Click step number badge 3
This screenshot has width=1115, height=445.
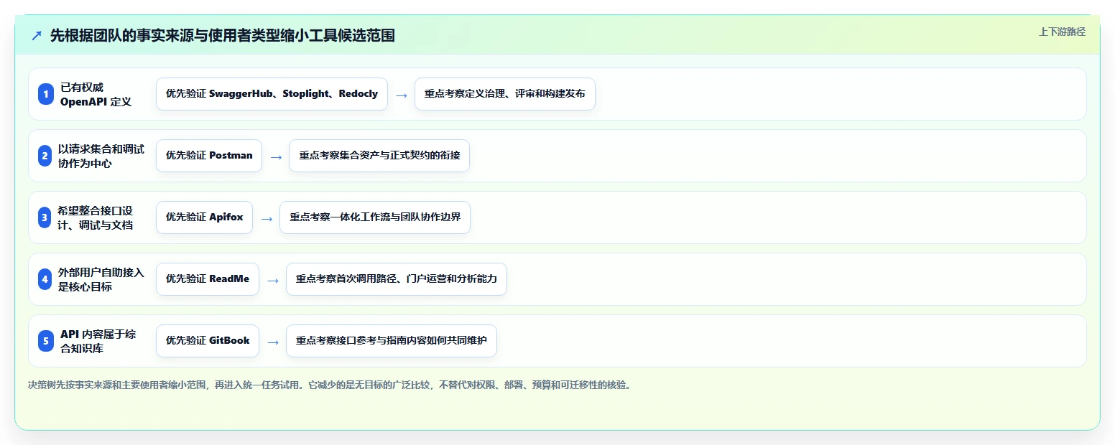[x=45, y=217]
